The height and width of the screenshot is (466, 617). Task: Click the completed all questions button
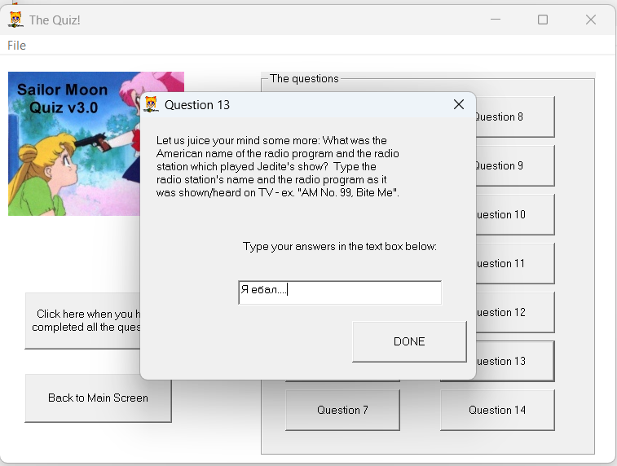coord(82,320)
